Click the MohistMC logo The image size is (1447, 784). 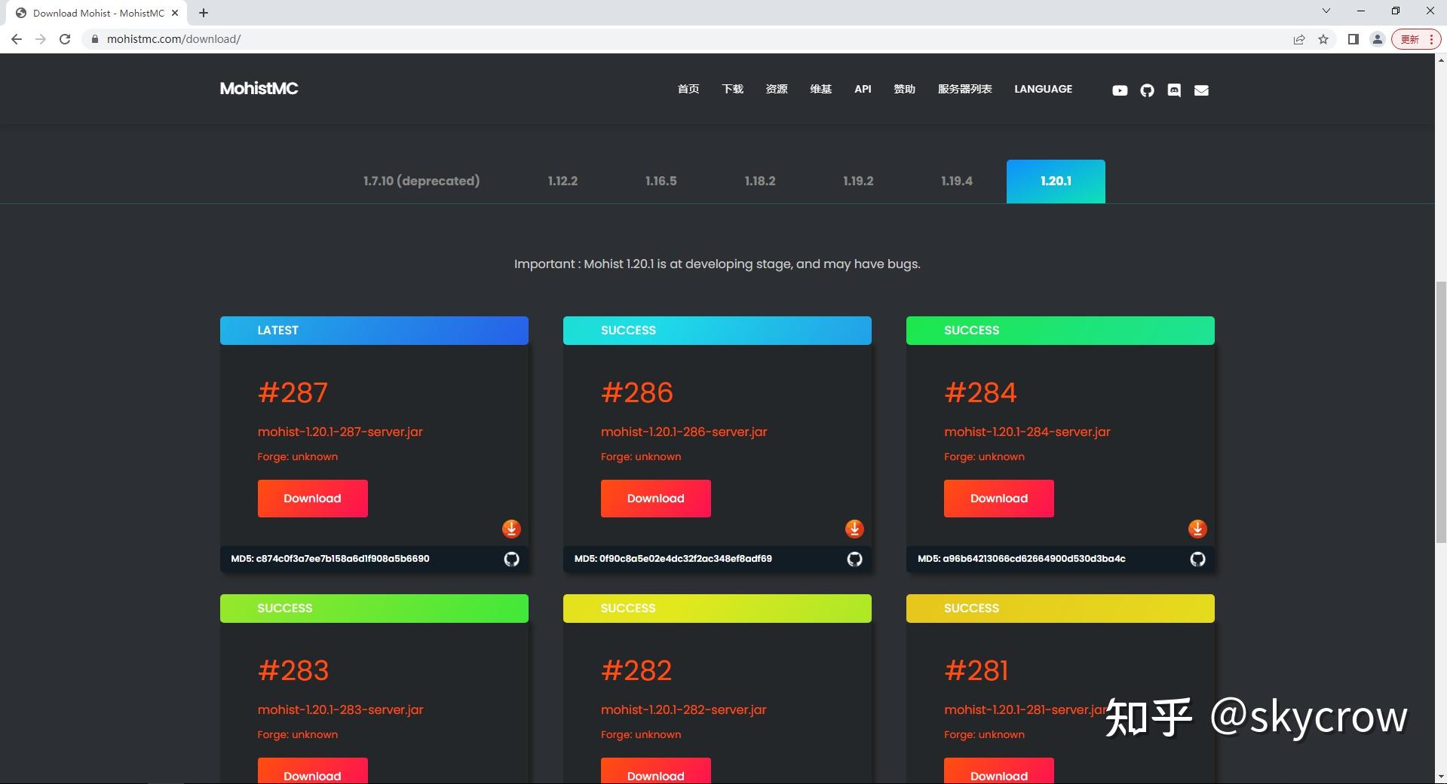pos(259,88)
